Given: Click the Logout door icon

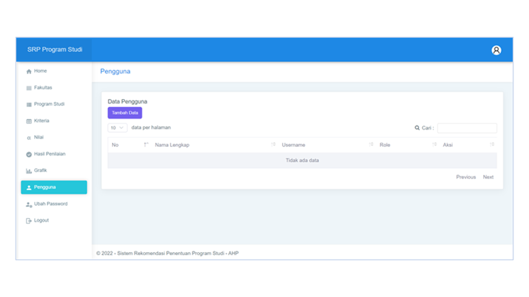Looking at the screenshot, I should pos(29,221).
